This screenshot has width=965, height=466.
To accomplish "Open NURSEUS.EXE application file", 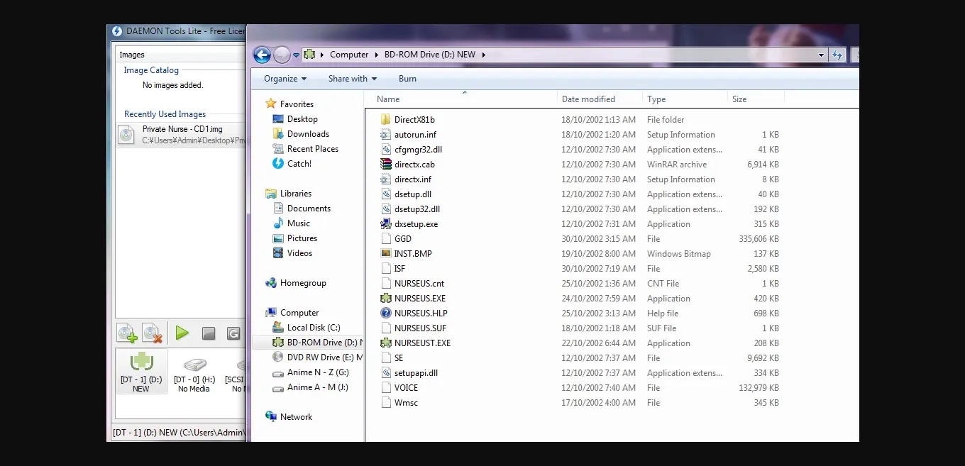I will [x=419, y=299].
